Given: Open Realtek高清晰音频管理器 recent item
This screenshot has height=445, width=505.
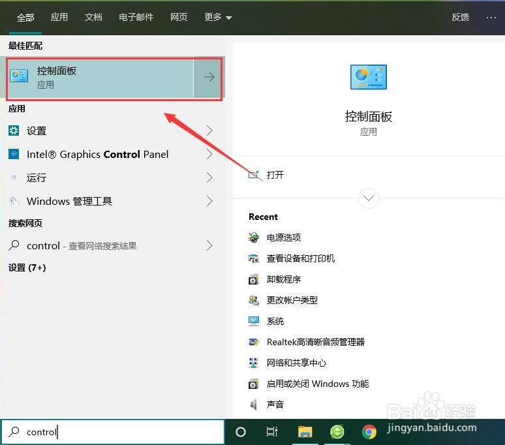Looking at the screenshot, I should tap(316, 342).
